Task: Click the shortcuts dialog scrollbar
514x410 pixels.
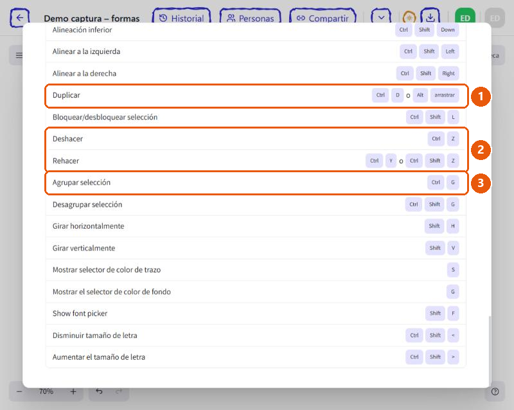Action: (490, 351)
